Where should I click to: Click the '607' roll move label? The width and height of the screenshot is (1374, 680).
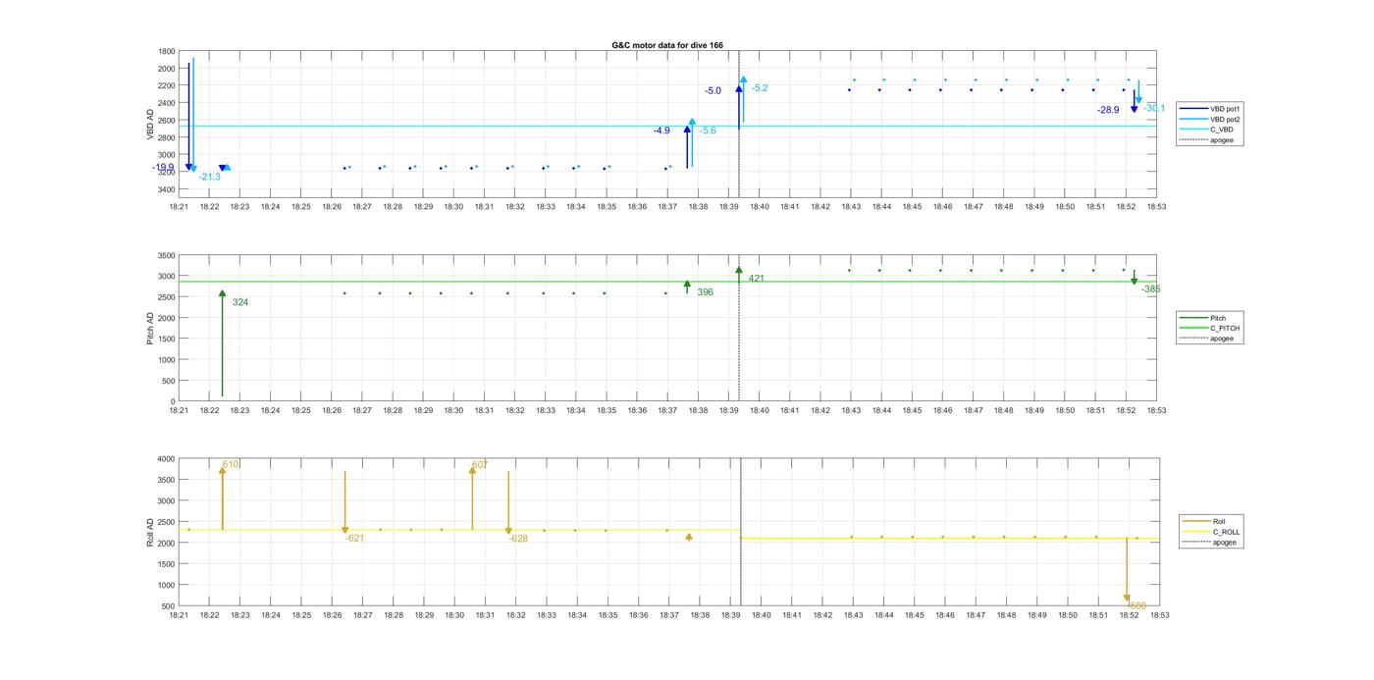[x=480, y=465]
